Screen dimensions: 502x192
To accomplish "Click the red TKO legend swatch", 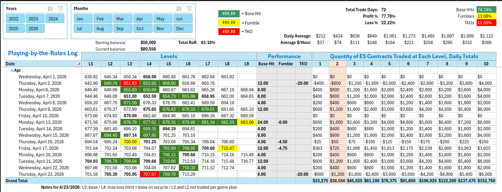I will 229,31.
